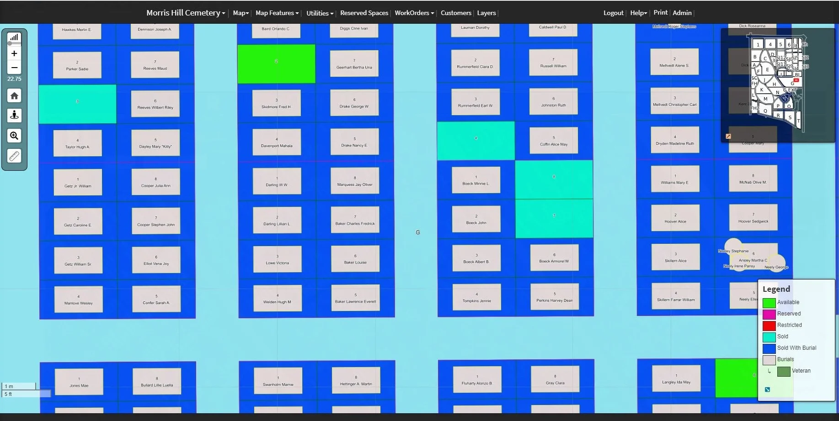The image size is (839, 421).
Task: Click the Davenport Mahala burial marker
Action: point(277,142)
